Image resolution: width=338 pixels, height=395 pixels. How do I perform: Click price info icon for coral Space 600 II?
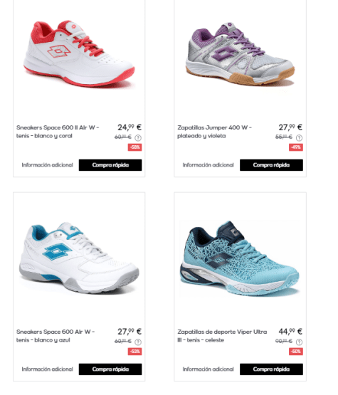point(138,138)
